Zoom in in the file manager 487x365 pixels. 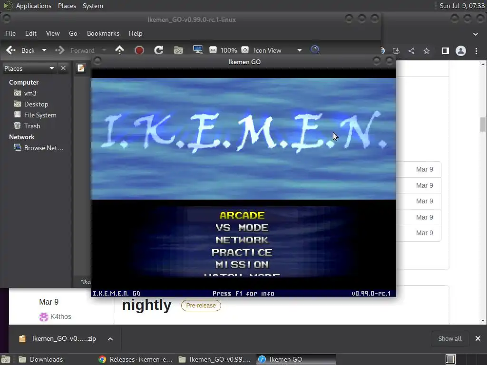pyautogui.click(x=245, y=50)
